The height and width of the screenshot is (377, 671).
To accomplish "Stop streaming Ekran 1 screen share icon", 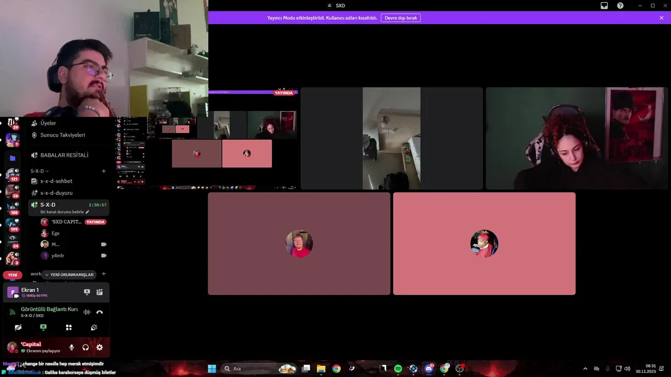I will coord(87,292).
